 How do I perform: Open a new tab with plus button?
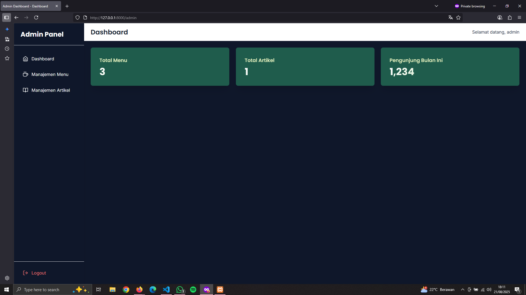click(x=67, y=6)
